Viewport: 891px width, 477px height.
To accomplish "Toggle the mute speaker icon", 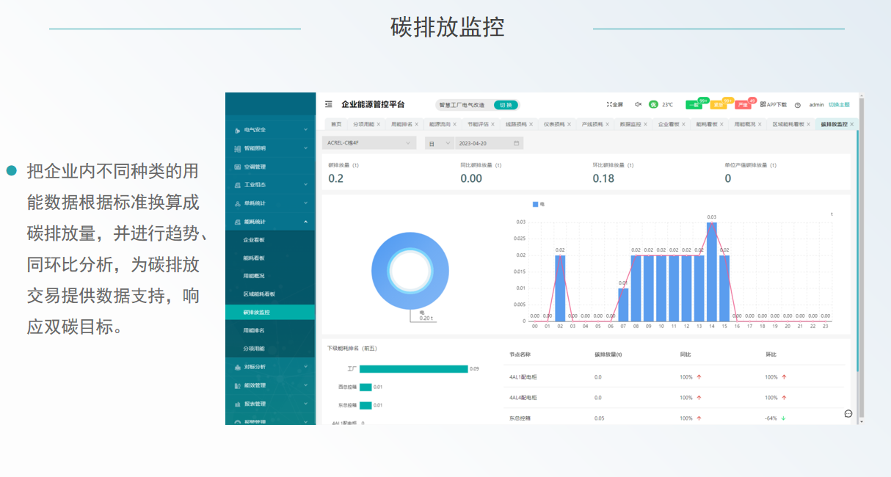I will 638,105.
